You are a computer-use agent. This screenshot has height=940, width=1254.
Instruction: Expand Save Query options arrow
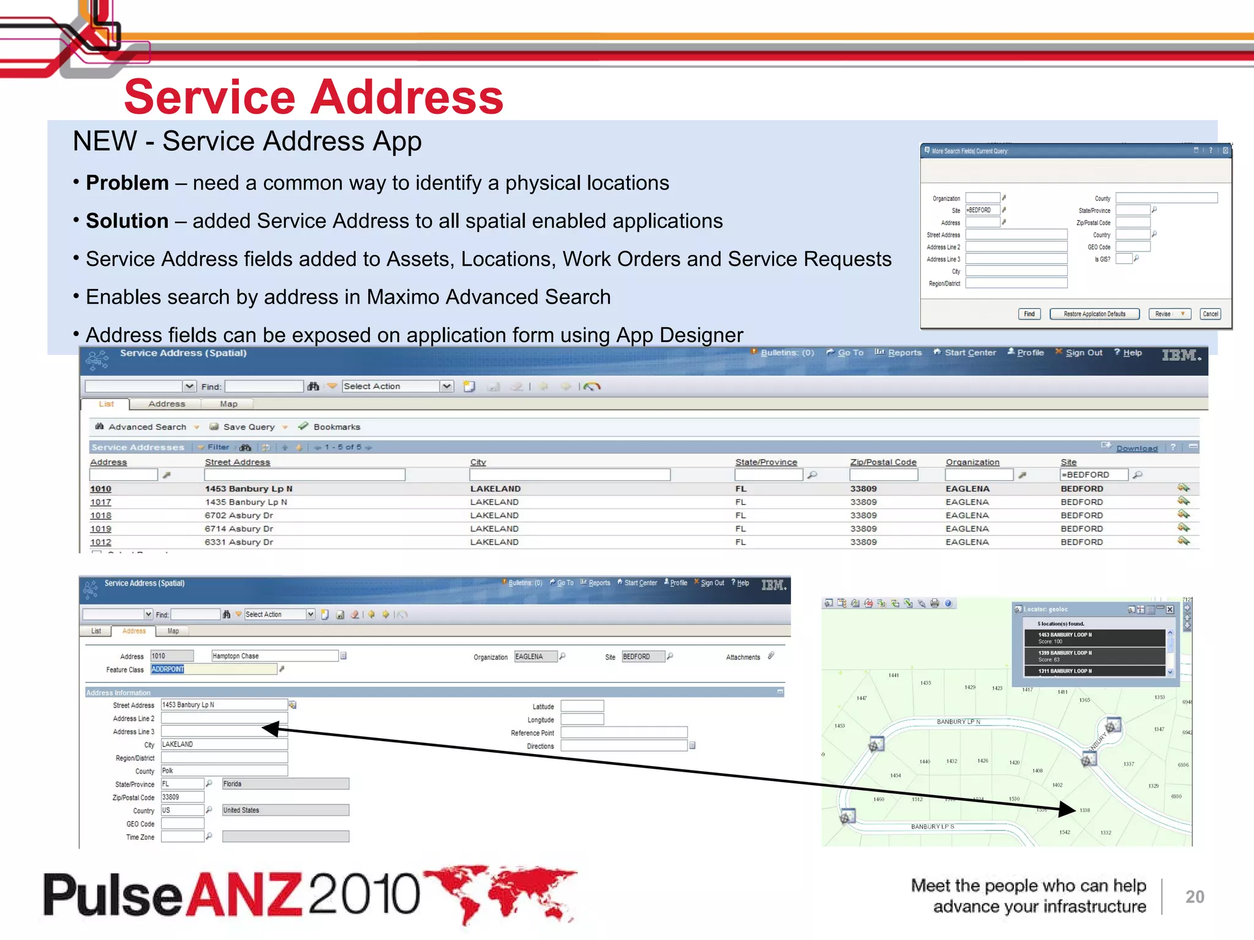[x=285, y=427]
